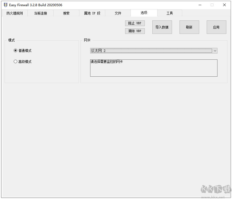This screenshot has height=199, width=232.
Task: Open the 当前连接 tab
Action: (x=40, y=13)
